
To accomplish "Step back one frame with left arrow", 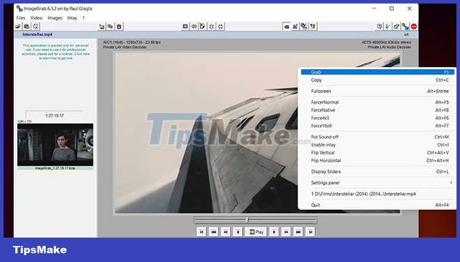I will pyautogui.click(x=238, y=232).
